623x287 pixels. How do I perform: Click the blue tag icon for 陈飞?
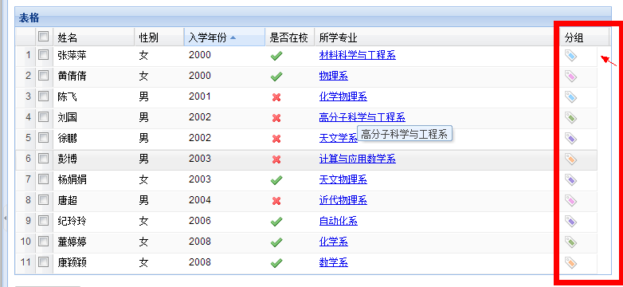pos(570,97)
